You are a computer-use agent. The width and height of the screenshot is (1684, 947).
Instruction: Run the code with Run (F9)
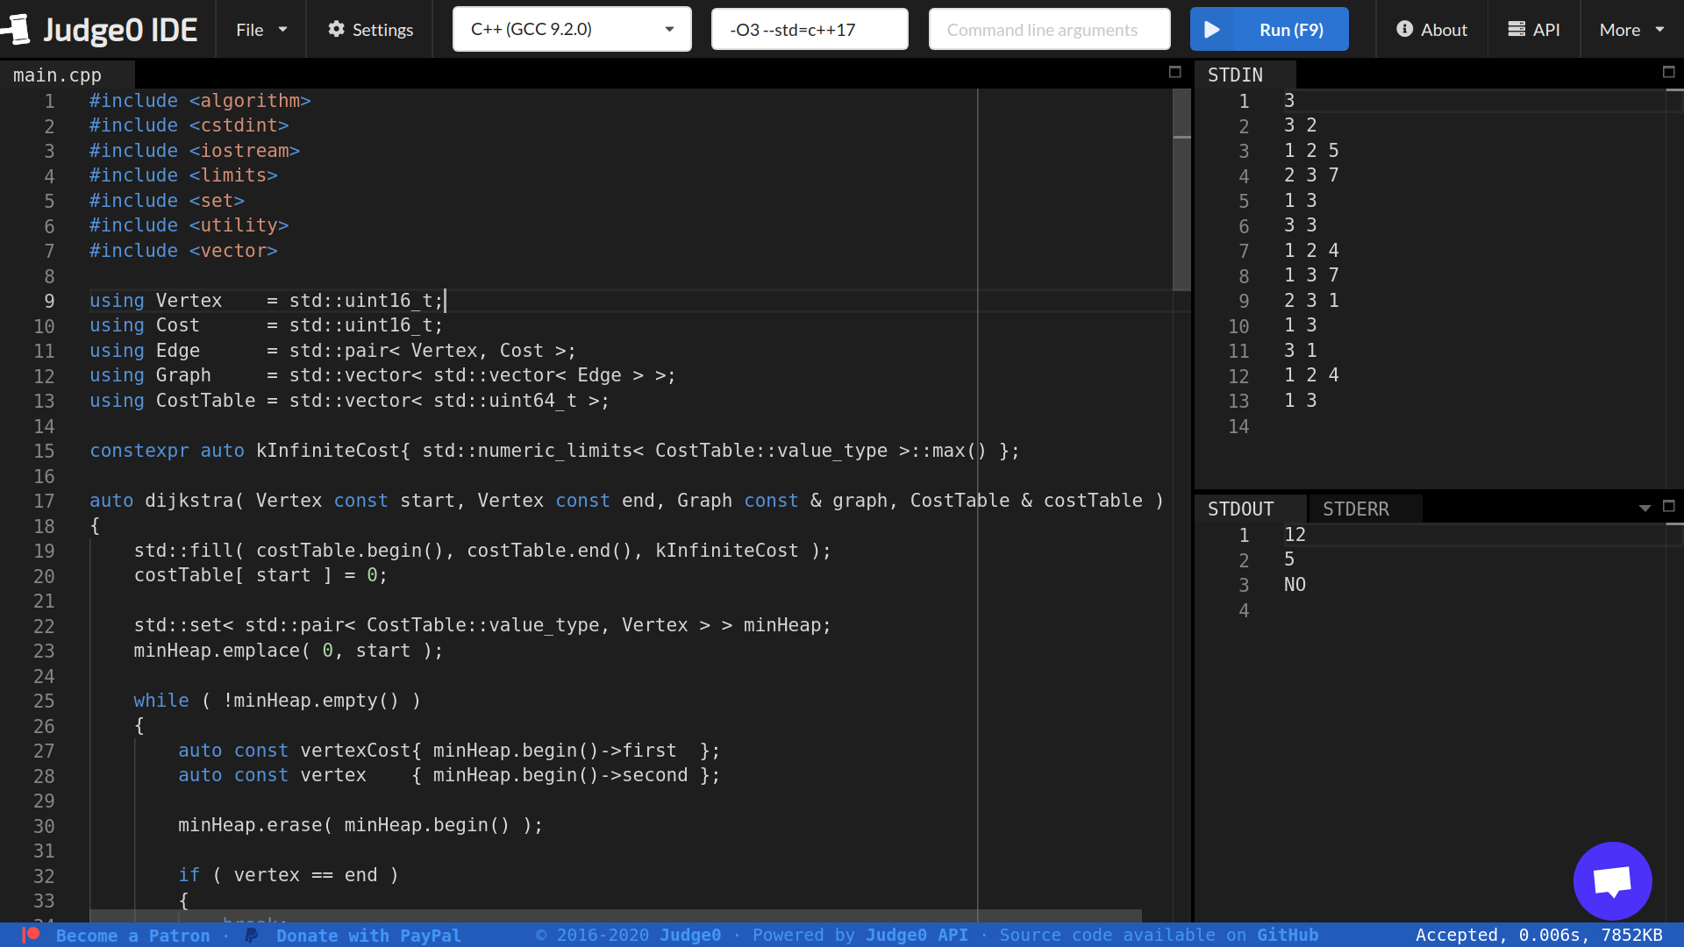tap(1289, 29)
